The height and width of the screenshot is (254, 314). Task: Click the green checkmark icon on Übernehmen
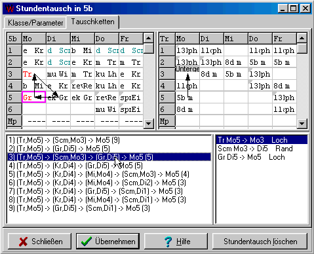click(x=87, y=242)
